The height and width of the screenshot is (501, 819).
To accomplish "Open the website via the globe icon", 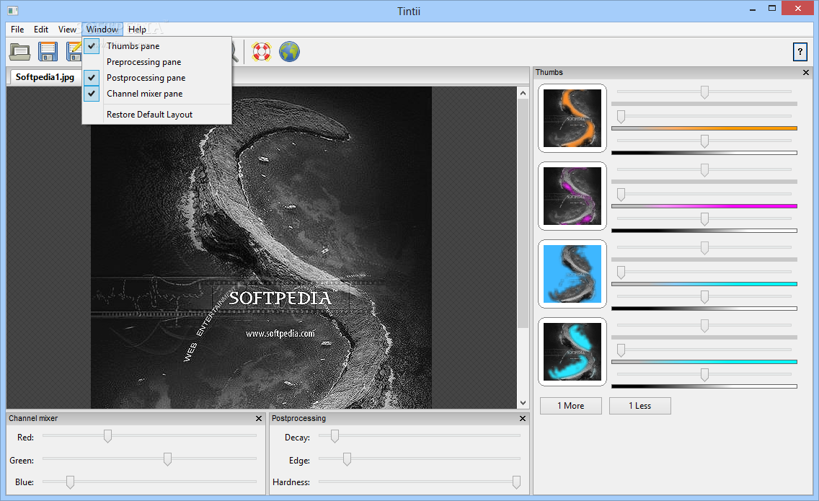I will click(289, 52).
